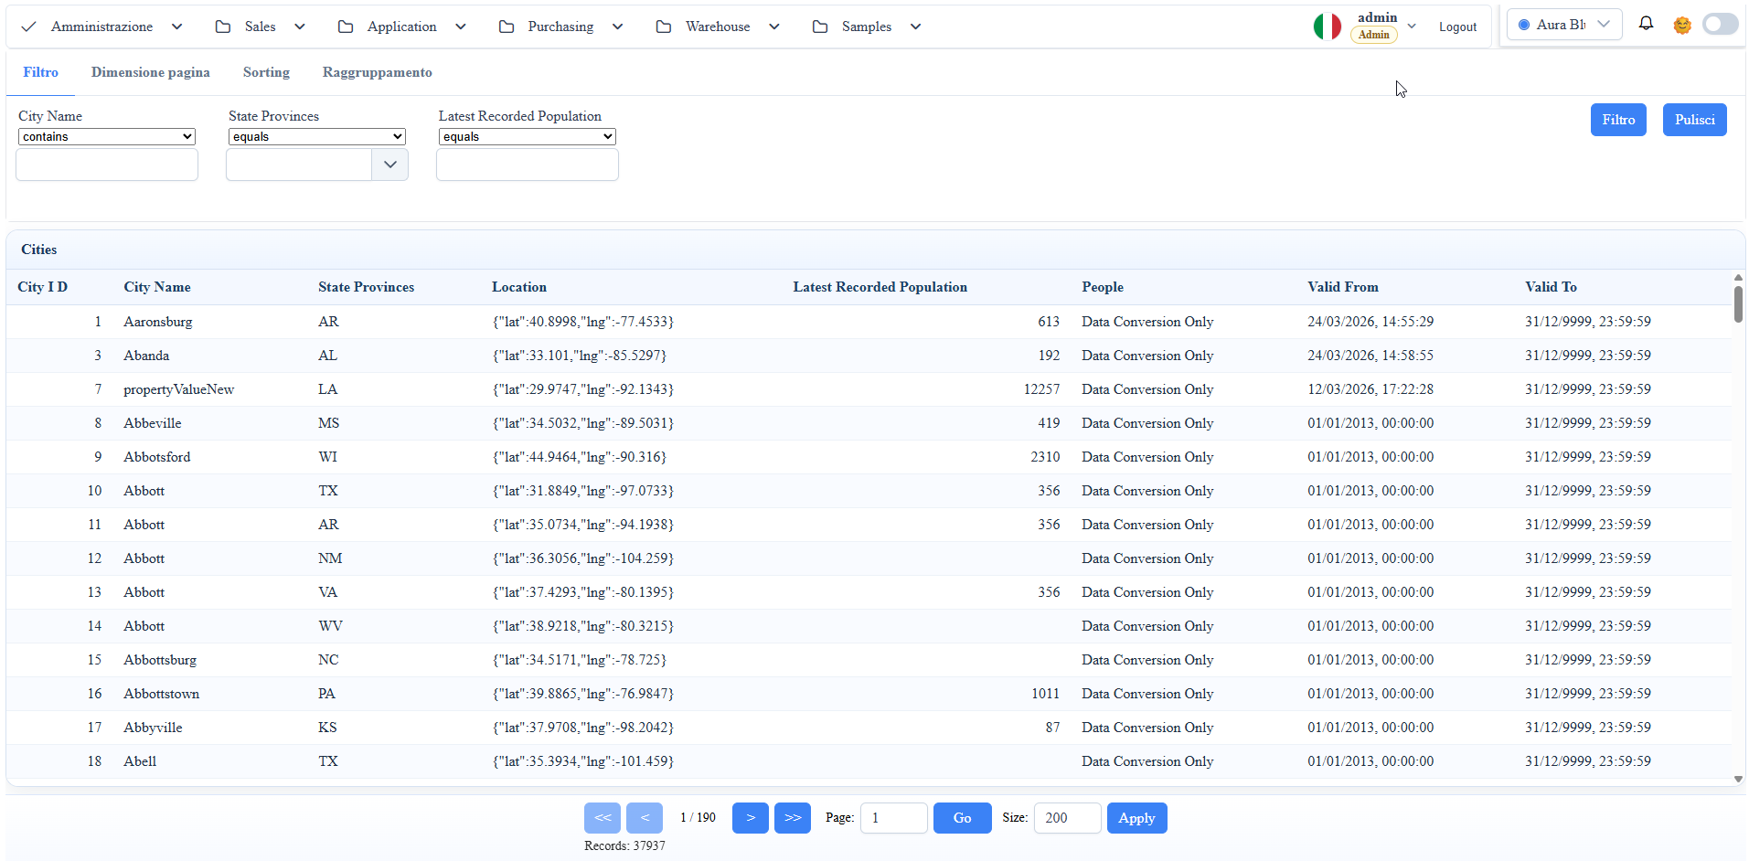Open Latest Recorded Population operator dropdown

(528, 136)
